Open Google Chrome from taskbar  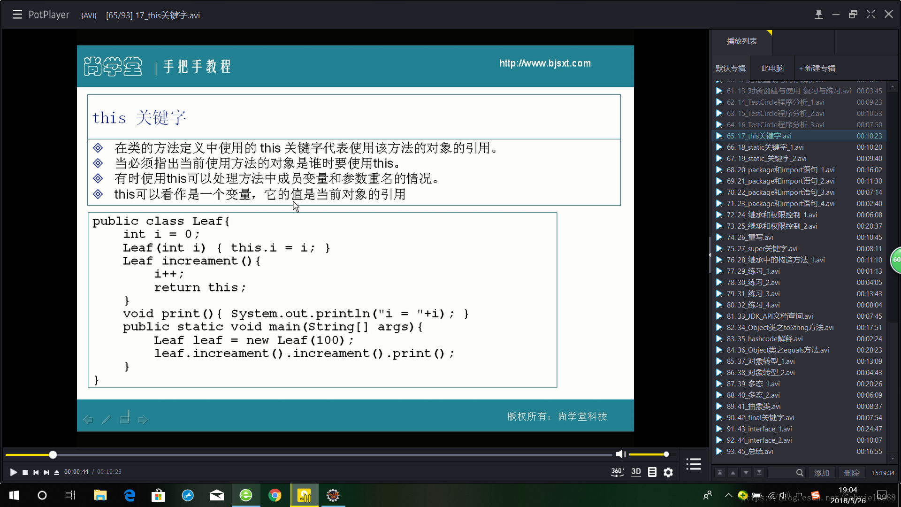click(x=275, y=495)
